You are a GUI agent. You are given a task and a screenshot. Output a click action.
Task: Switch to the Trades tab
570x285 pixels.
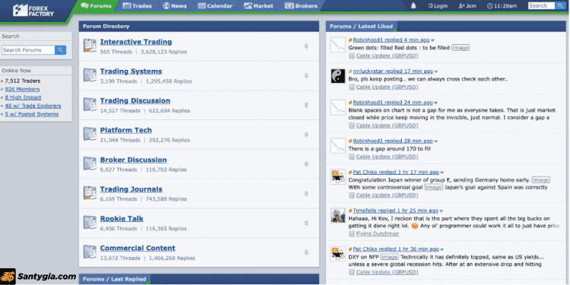137,6
